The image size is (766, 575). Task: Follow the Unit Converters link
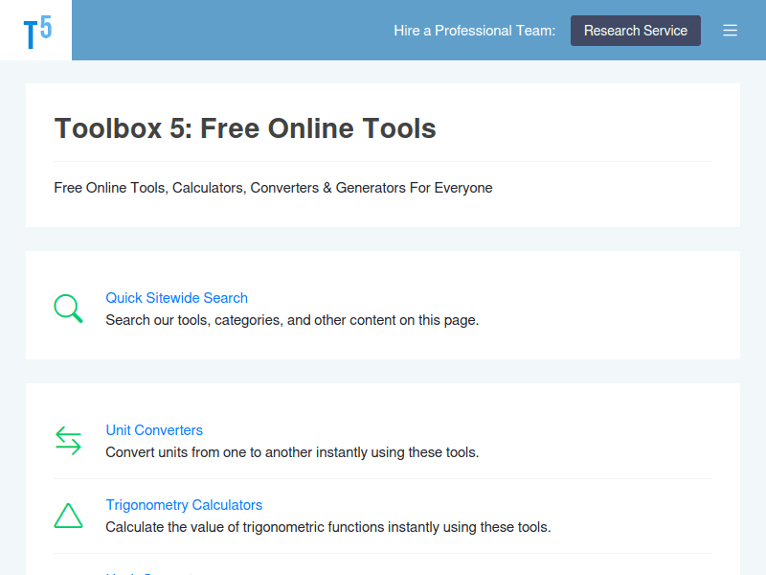pyautogui.click(x=154, y=430)
